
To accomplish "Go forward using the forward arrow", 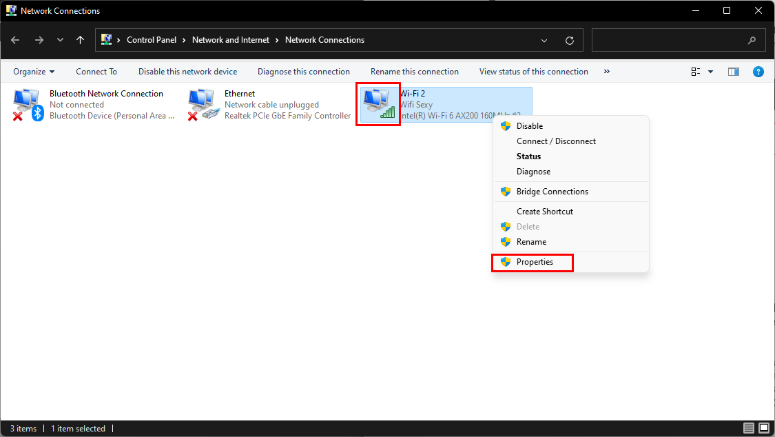I will [x=39, y=40].
